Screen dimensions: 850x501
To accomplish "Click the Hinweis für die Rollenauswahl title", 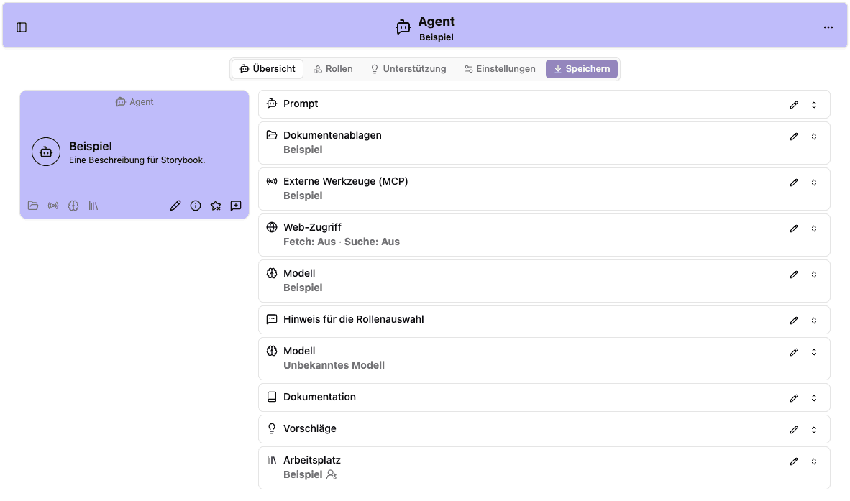I will [x=353, y=320].
